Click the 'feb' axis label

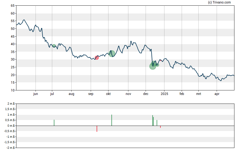coord(182,94)
